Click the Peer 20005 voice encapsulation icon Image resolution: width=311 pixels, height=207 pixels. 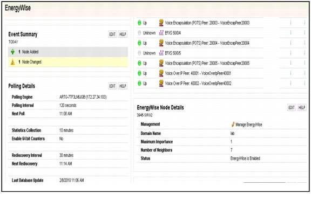click(x=161, y=63)
